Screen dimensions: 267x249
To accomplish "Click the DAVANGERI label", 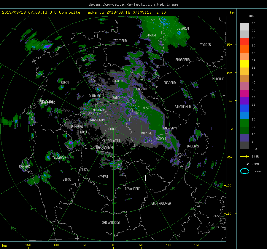I will (x=133, y=189).
